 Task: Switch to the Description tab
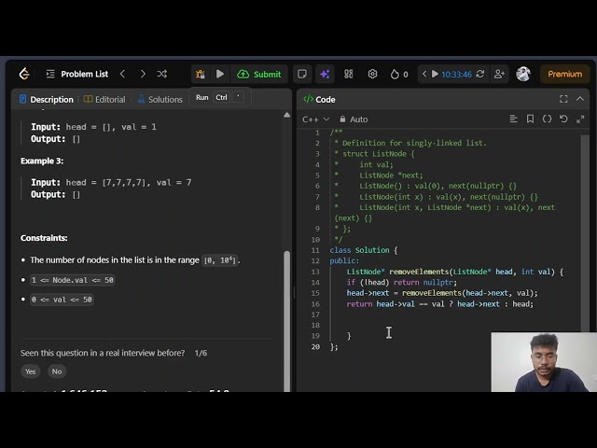pyautogui.click(x=47, y=100)
